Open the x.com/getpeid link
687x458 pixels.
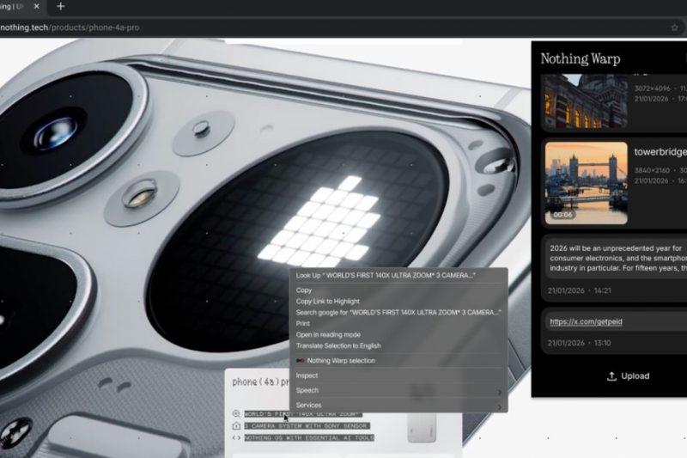point(585,321)
